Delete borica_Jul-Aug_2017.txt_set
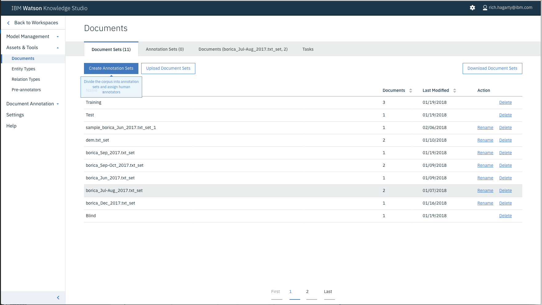This screenshot has width=542, height=305. (505, 191)
